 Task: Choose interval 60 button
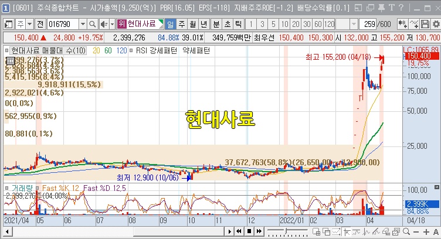[318, 24]
